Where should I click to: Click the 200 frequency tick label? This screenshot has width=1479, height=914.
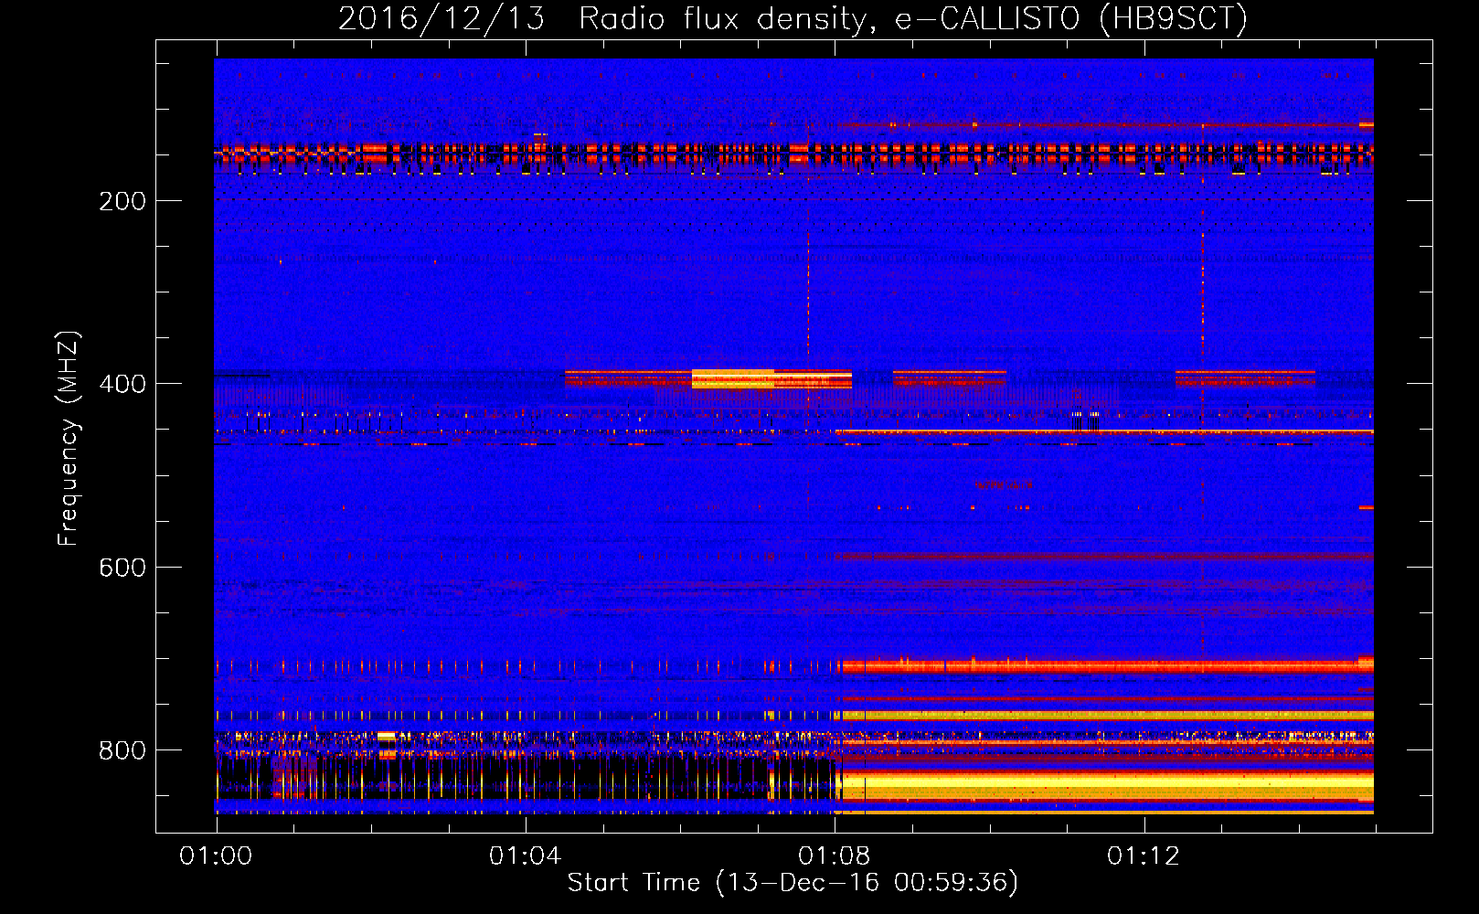122,201
